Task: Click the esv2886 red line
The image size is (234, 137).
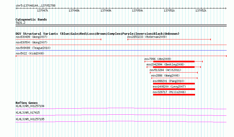Action: coord(175,78)
